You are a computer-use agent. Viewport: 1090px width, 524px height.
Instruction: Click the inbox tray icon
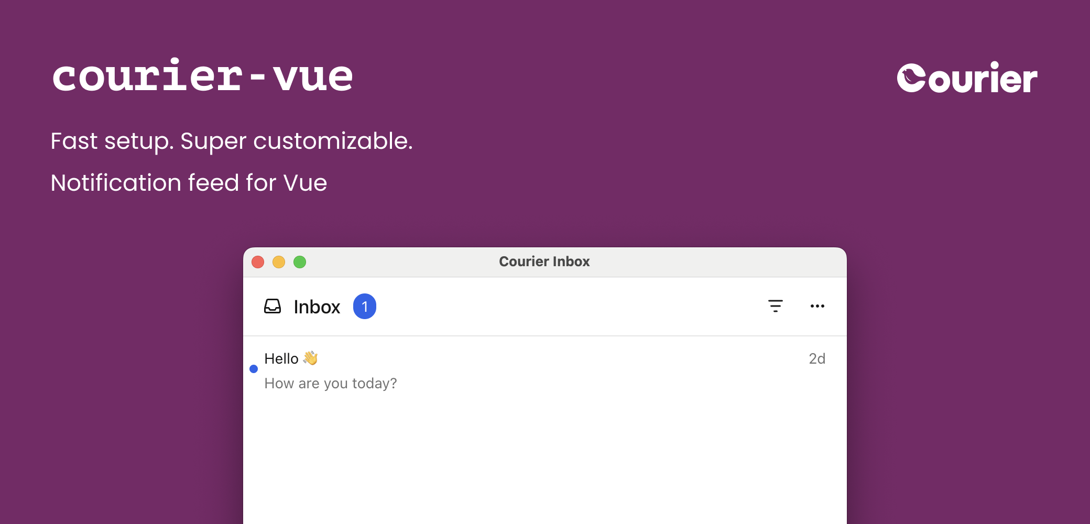point(272,306)
